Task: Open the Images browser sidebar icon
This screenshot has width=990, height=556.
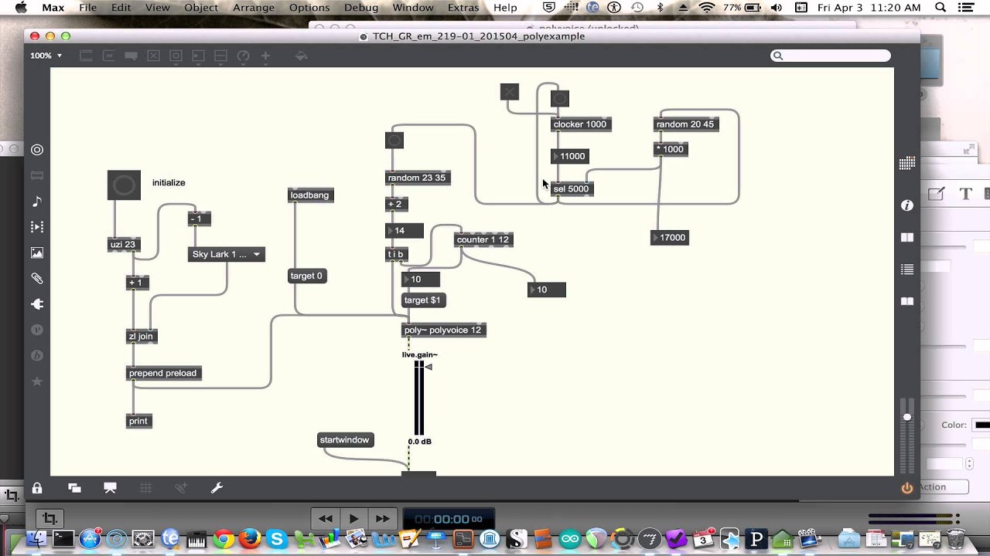Action: (x=37, y=253)
